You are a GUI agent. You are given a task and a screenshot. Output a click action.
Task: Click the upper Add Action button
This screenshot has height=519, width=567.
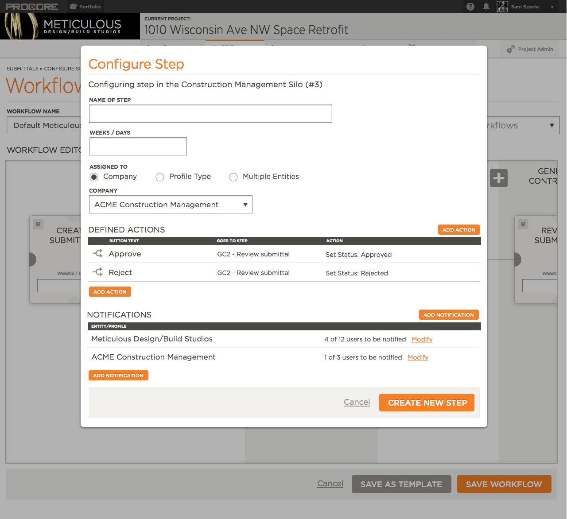(459, 230)
